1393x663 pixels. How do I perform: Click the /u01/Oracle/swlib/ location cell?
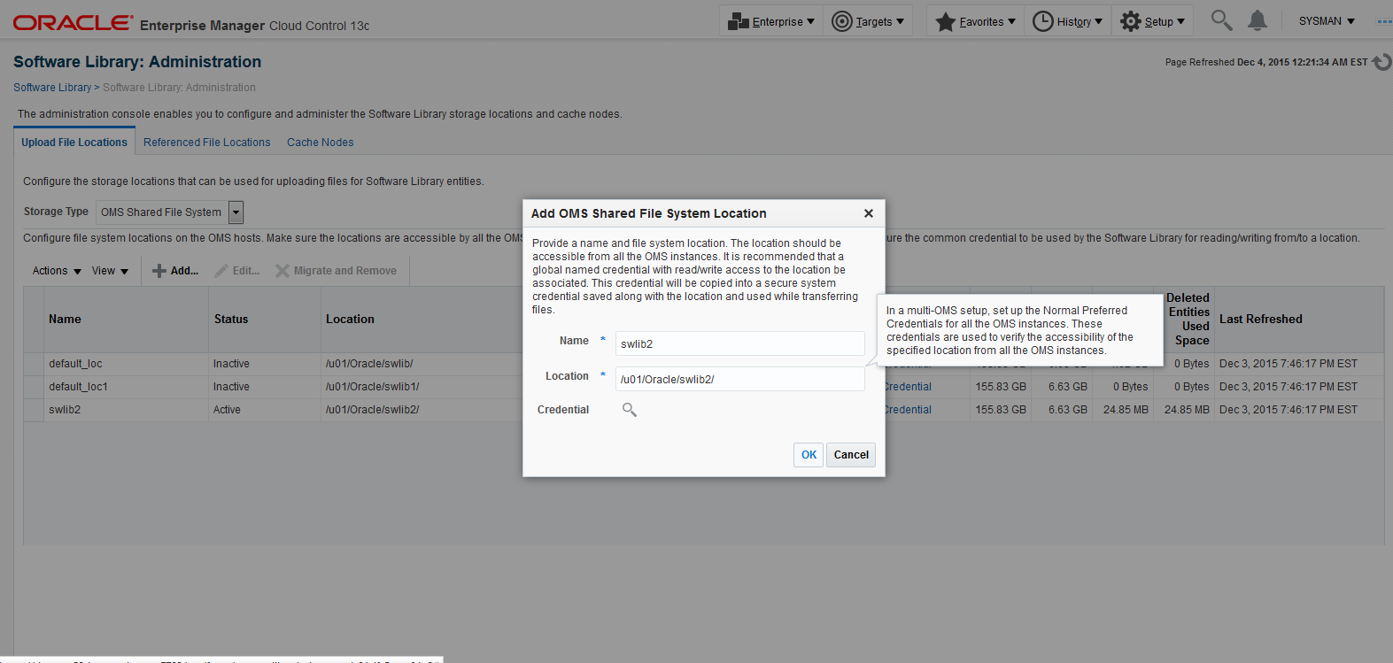369,364
